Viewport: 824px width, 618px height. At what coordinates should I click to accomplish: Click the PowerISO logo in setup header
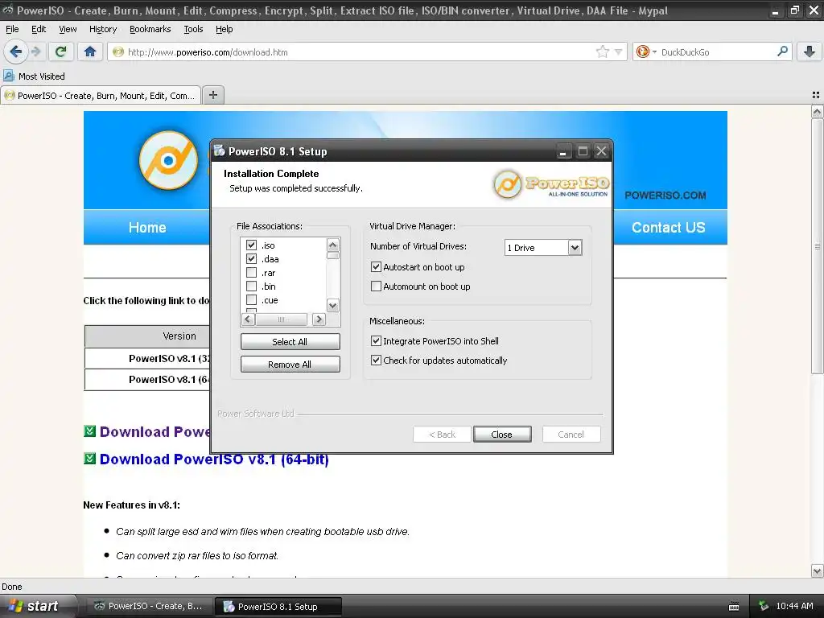tap(550, 184)
